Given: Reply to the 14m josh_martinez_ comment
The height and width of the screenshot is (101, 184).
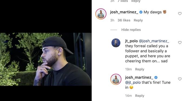Looking at the screenshot, I should 140,96.
